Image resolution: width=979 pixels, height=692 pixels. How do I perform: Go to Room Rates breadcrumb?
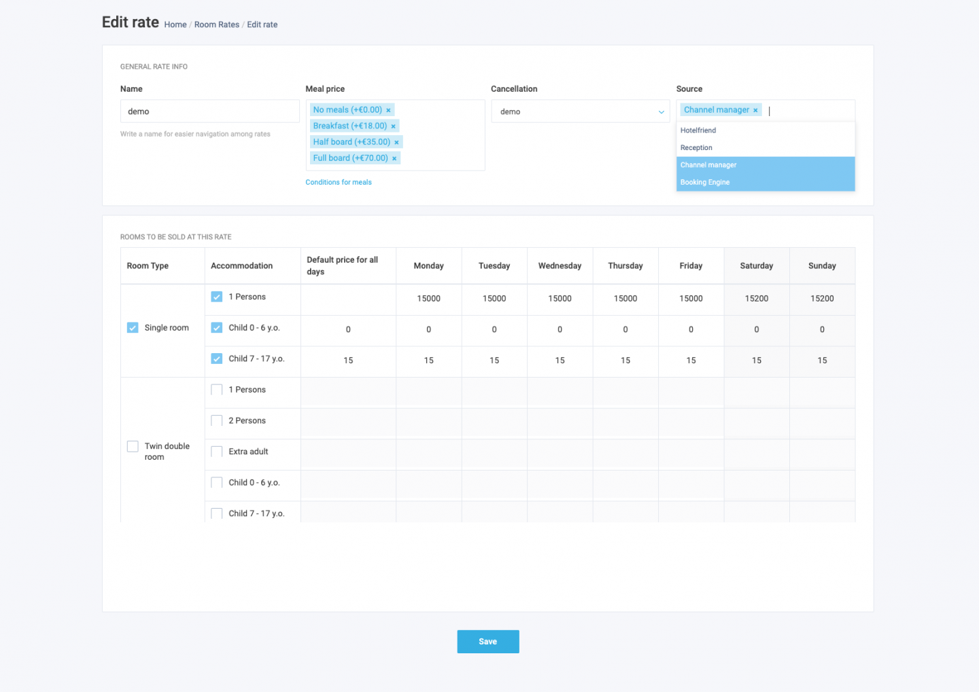point(217,24)
